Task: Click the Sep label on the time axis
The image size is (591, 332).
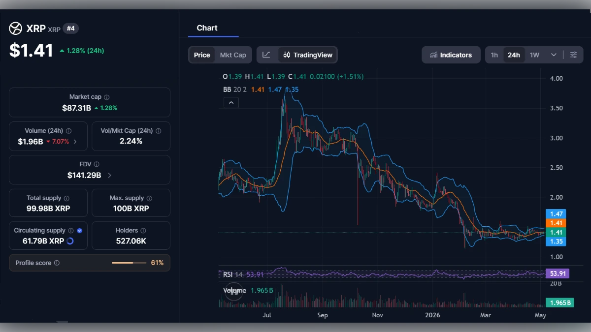Action: click(x=323, y=315)
